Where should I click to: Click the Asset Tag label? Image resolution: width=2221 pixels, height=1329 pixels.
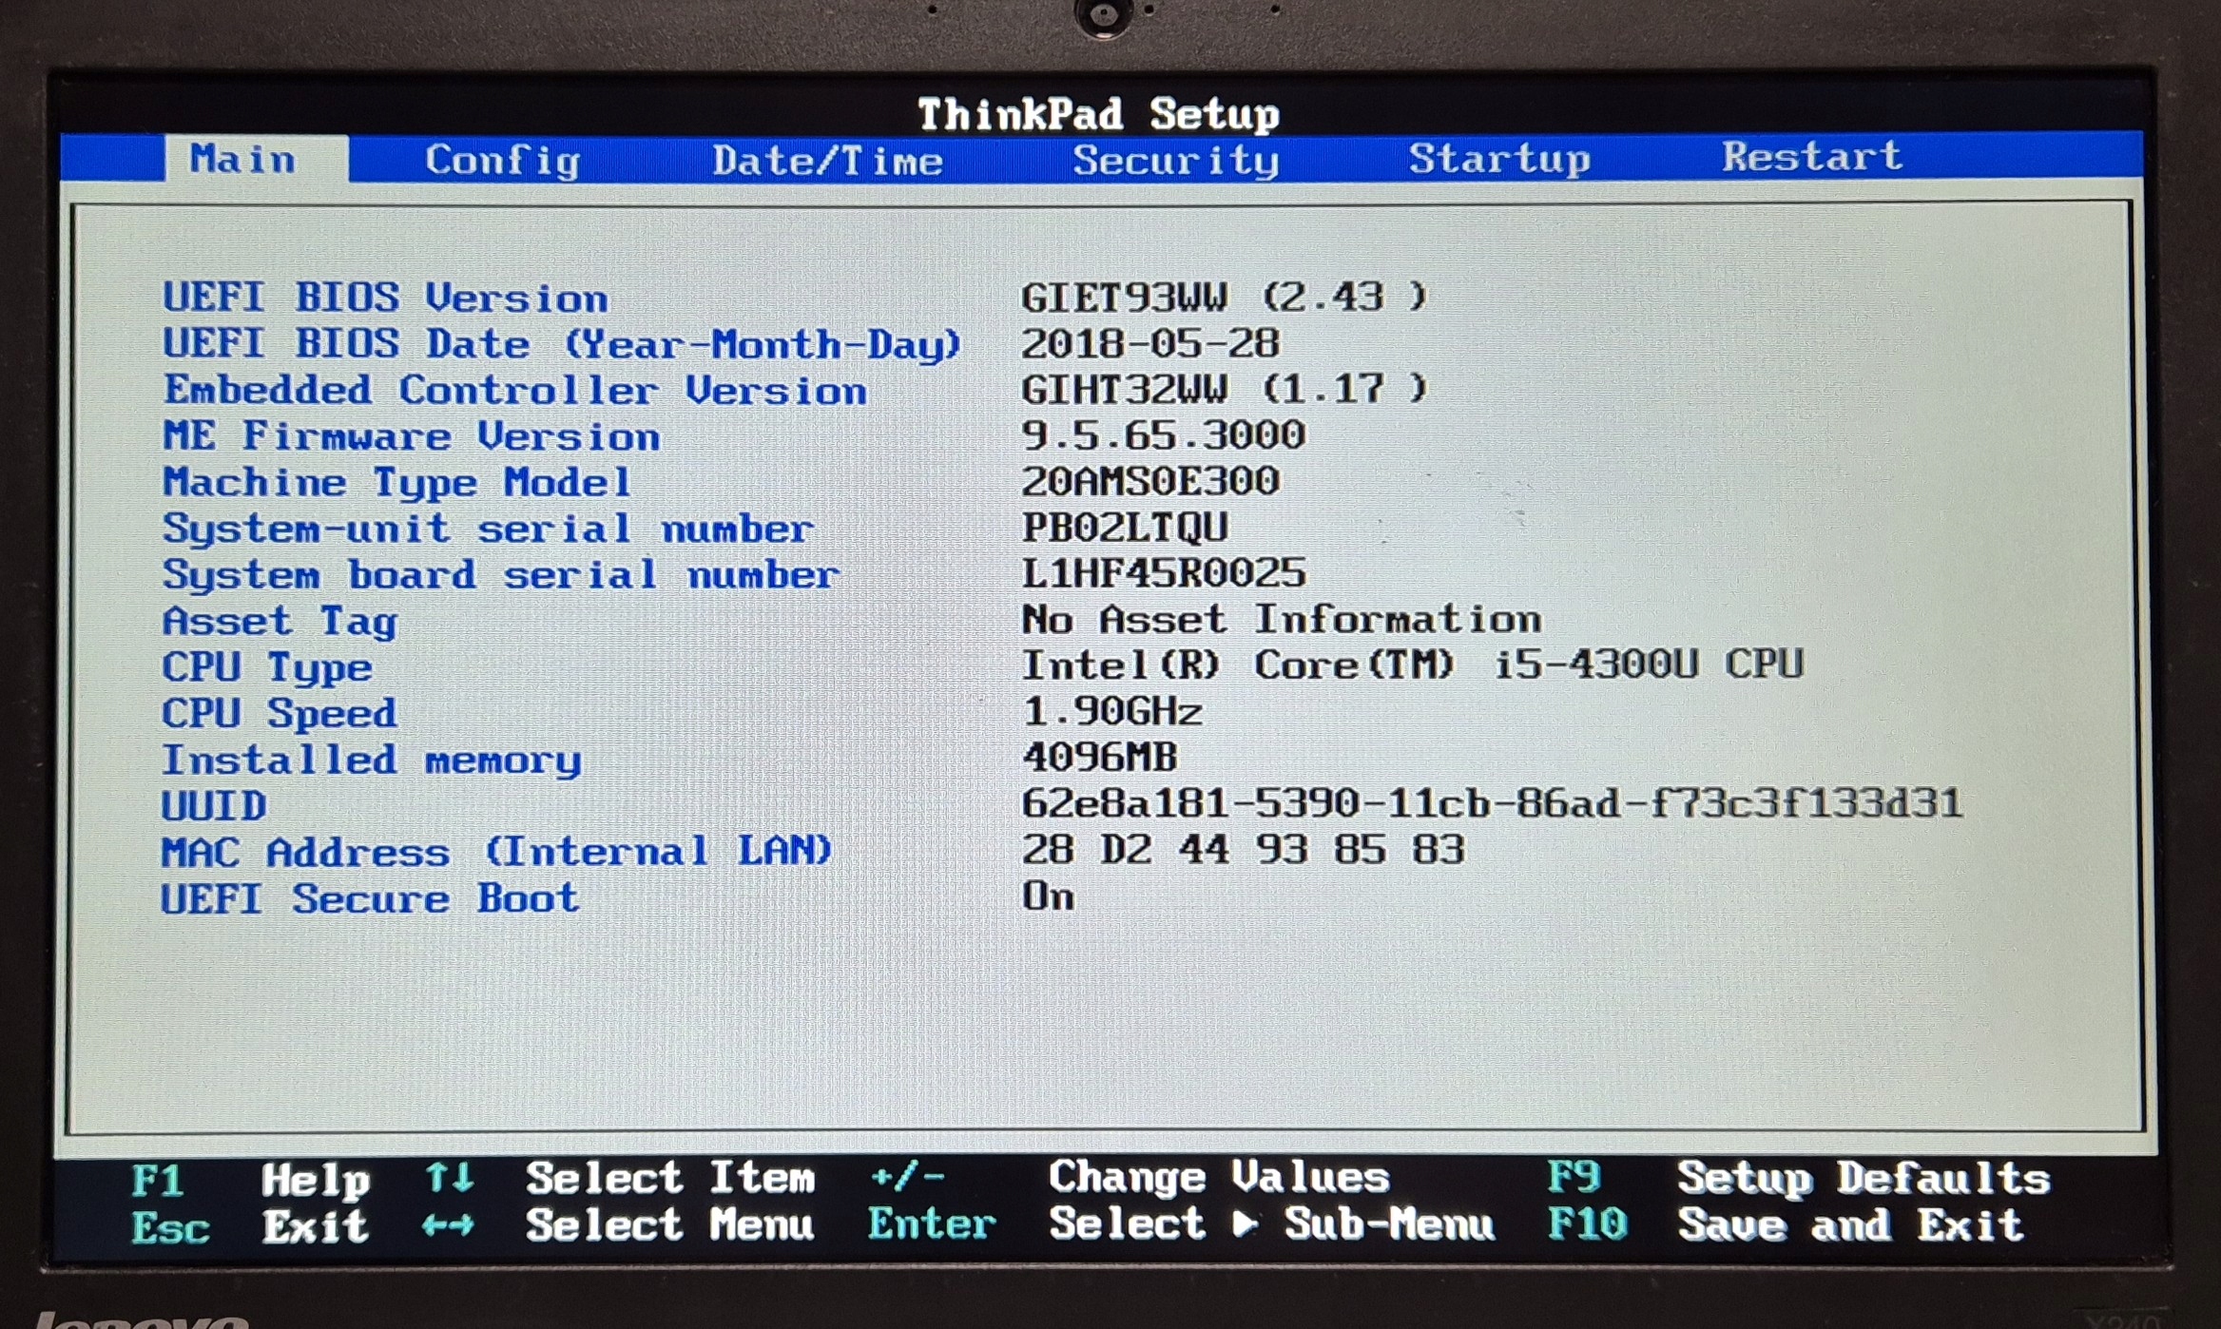pyautogui.click(x=280, y=622)
